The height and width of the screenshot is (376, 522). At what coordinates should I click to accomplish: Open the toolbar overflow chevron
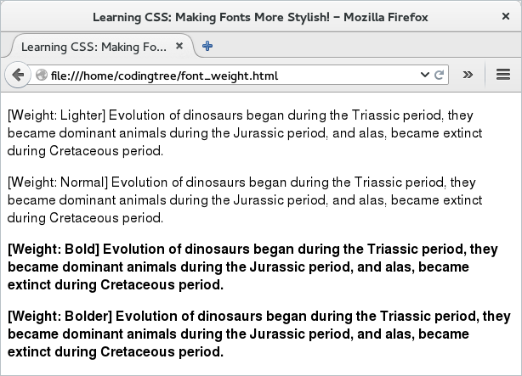467,75
